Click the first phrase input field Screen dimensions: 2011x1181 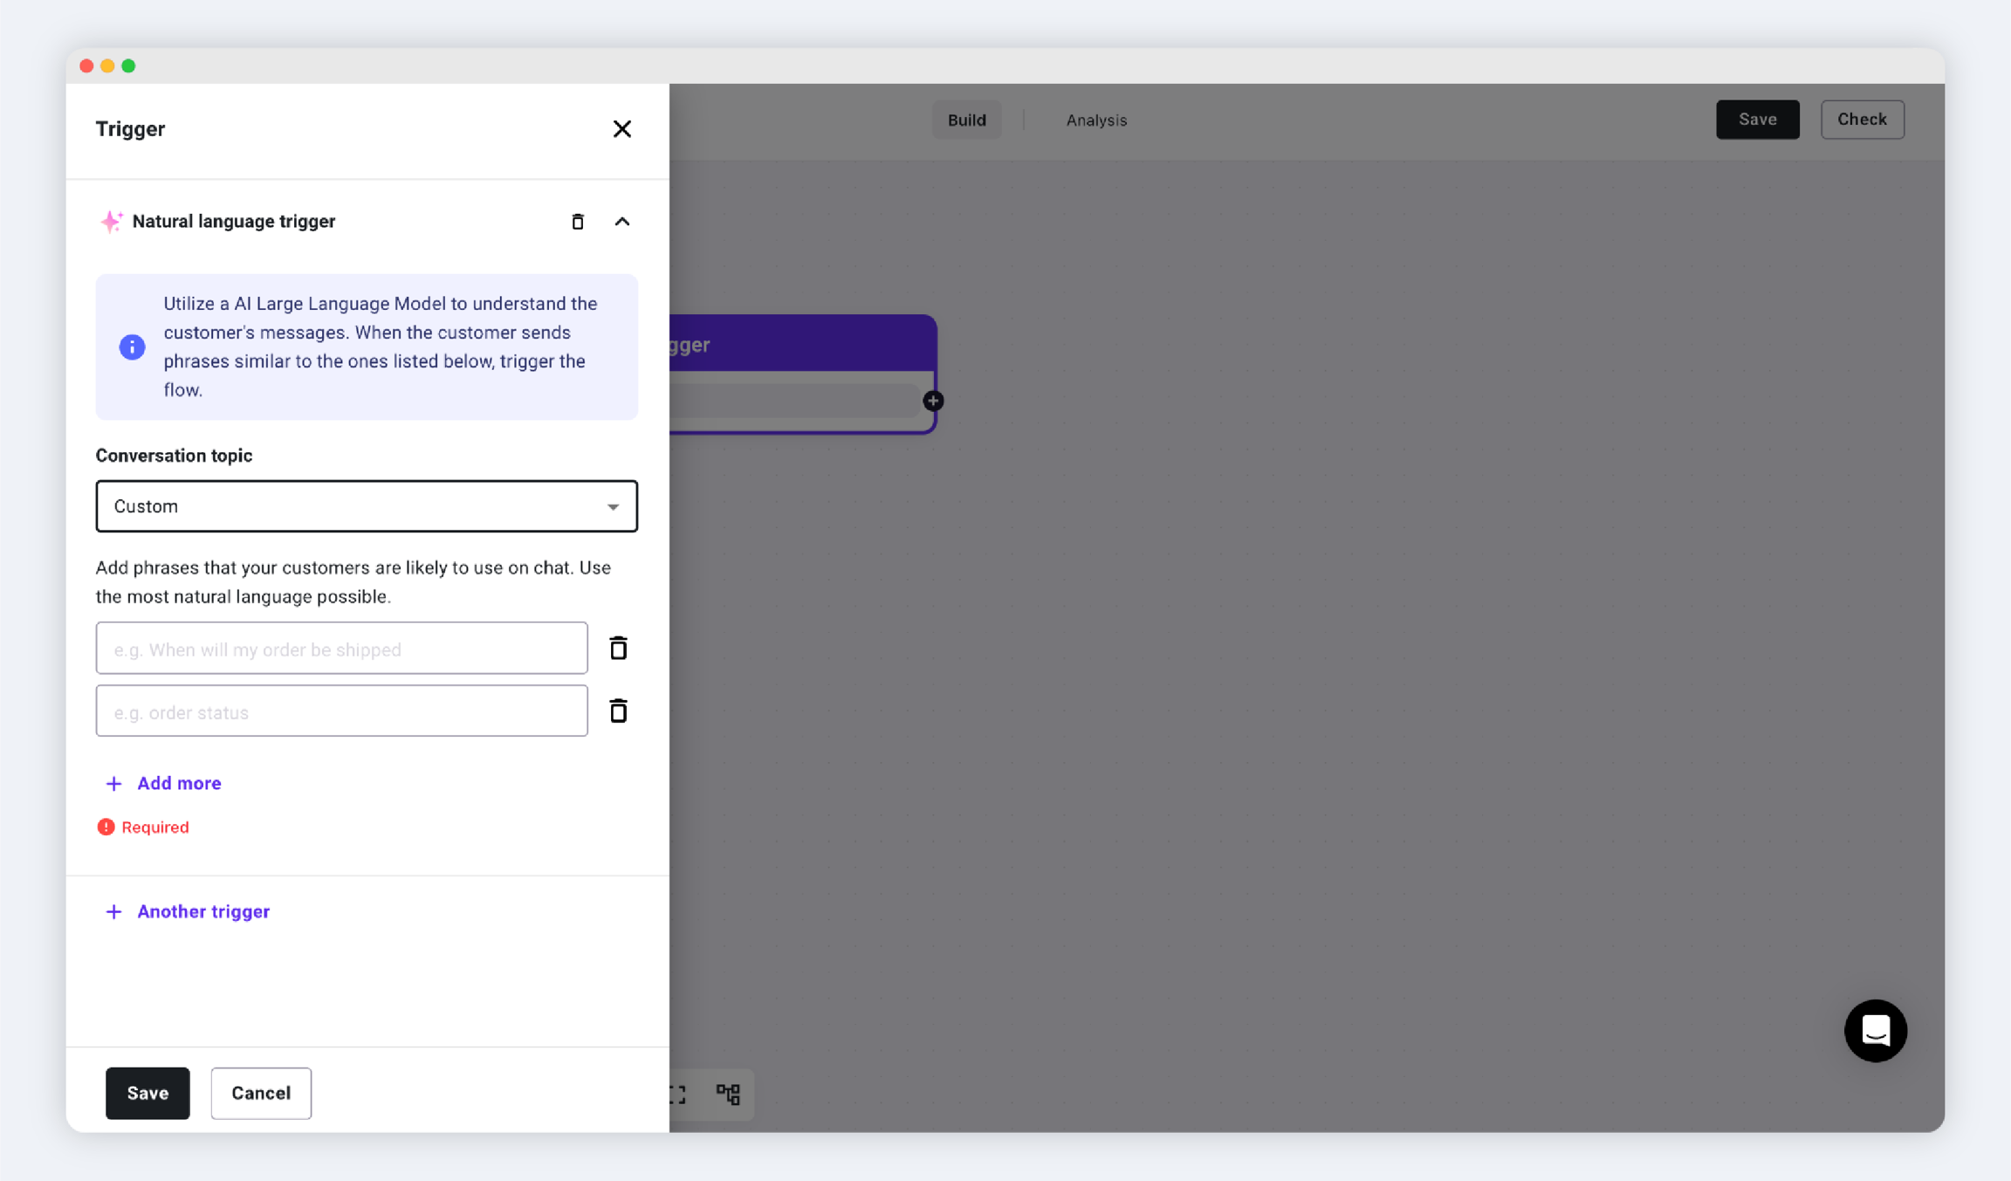point(341,649)
